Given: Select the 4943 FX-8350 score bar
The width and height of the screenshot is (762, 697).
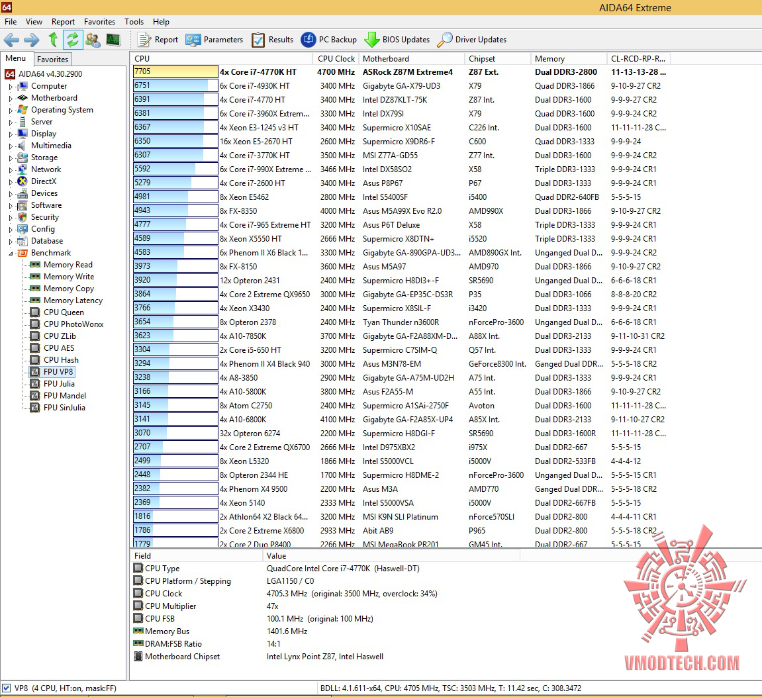Looking at the screenshot, I should click(175, 211).
